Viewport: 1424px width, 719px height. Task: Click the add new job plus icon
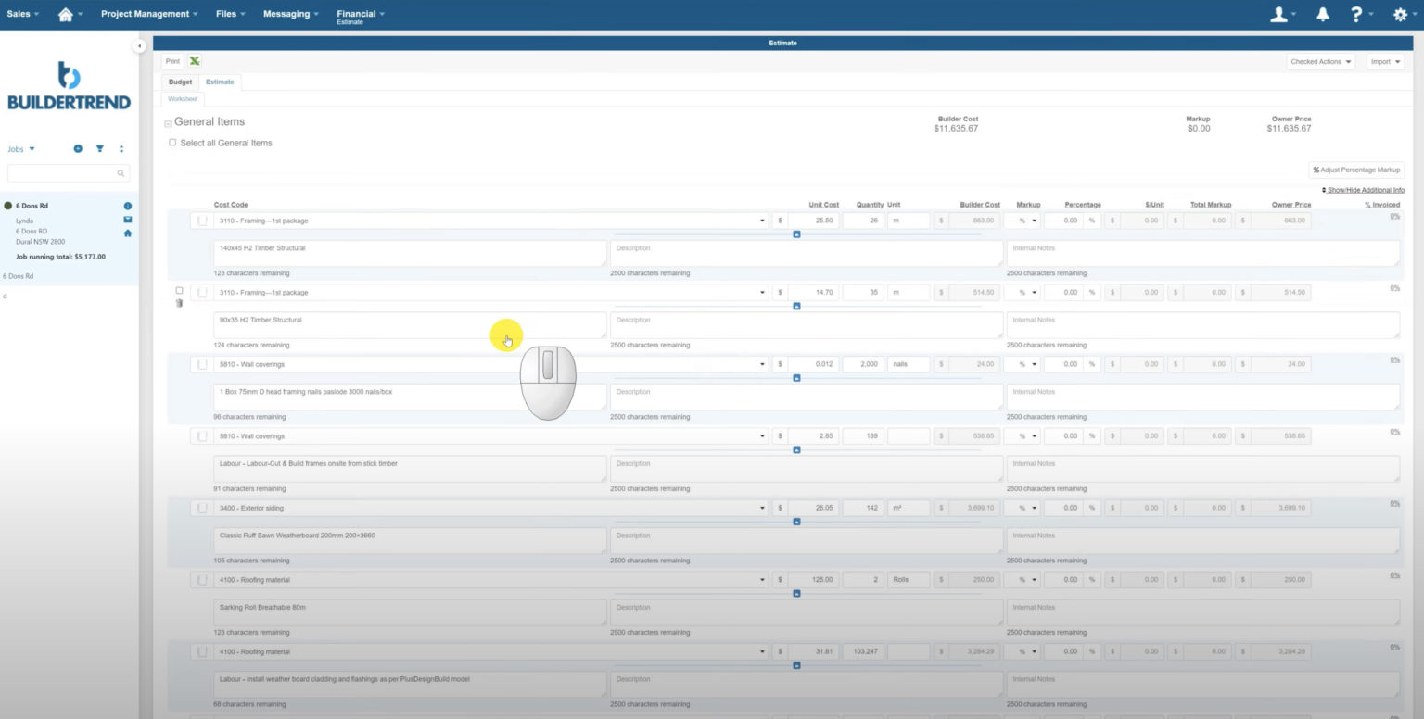78,148
